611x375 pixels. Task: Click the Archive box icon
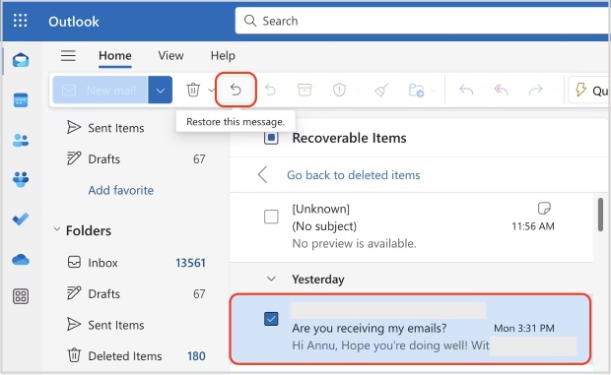click(305, 90)
